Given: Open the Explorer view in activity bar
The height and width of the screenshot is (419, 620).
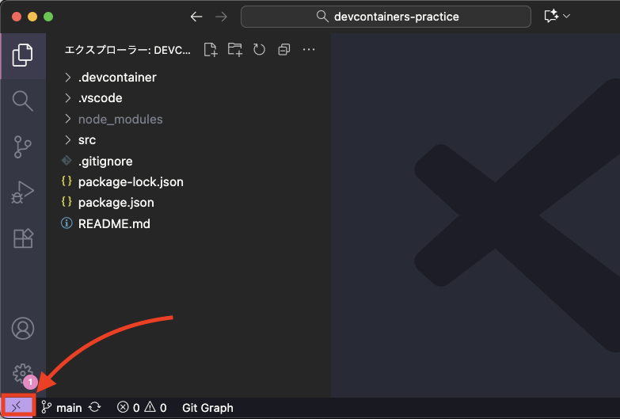Looking at the screenshot, I should pos(23,55).
